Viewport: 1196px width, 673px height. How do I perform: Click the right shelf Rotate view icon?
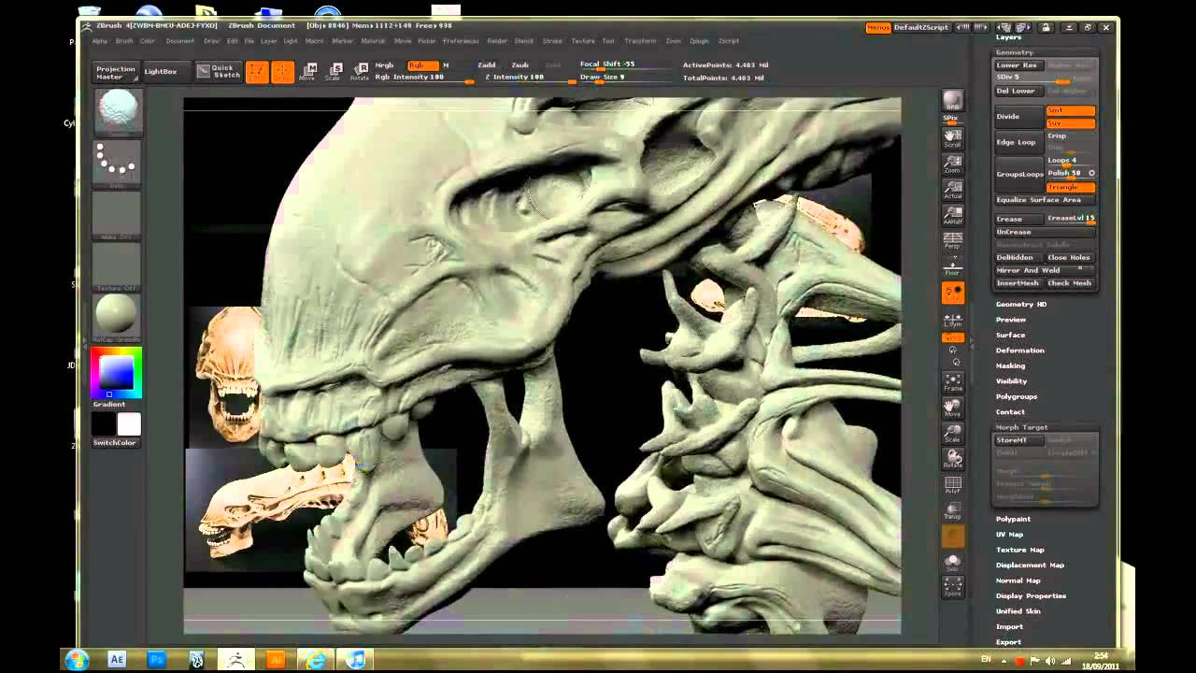tap(952, 458)
